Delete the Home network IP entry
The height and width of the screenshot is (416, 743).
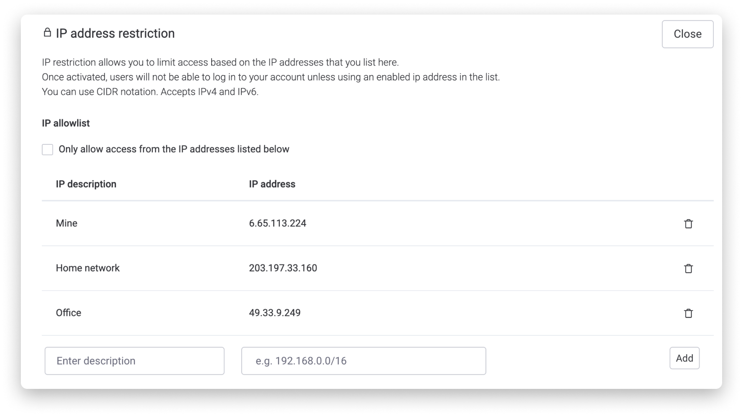pyautogui.click(x=688, y=268)
